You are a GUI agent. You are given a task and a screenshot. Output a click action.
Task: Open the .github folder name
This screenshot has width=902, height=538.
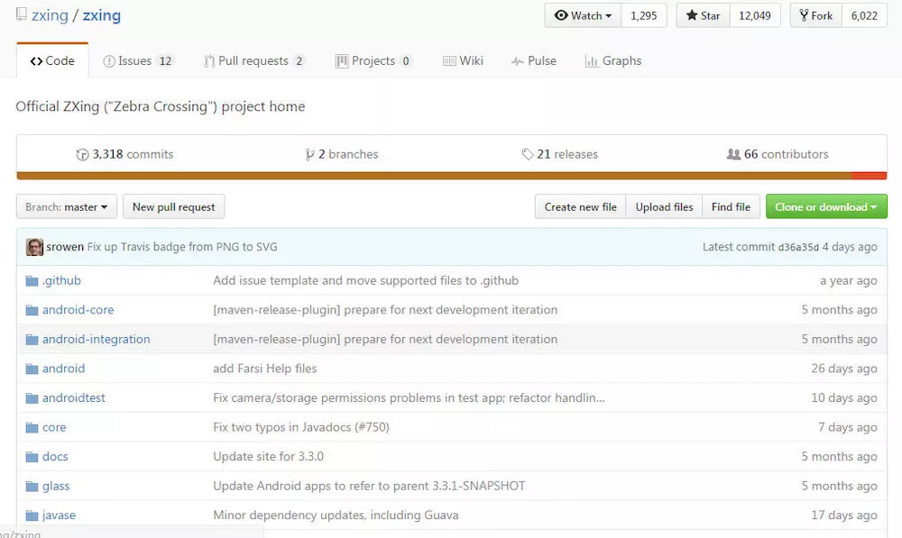pyautogui.click(x=61, y=281)
